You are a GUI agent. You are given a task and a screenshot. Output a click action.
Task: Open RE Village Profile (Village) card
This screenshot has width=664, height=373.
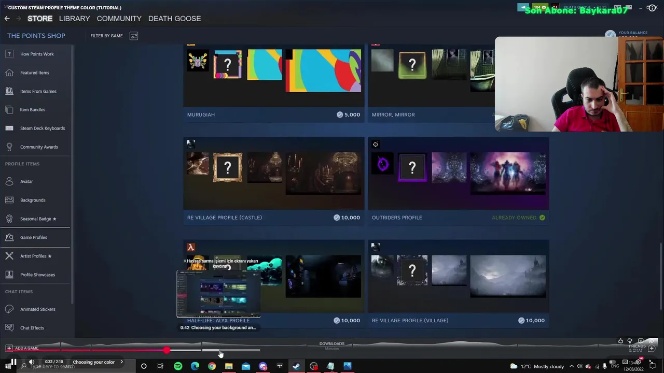tap(459, 284)
